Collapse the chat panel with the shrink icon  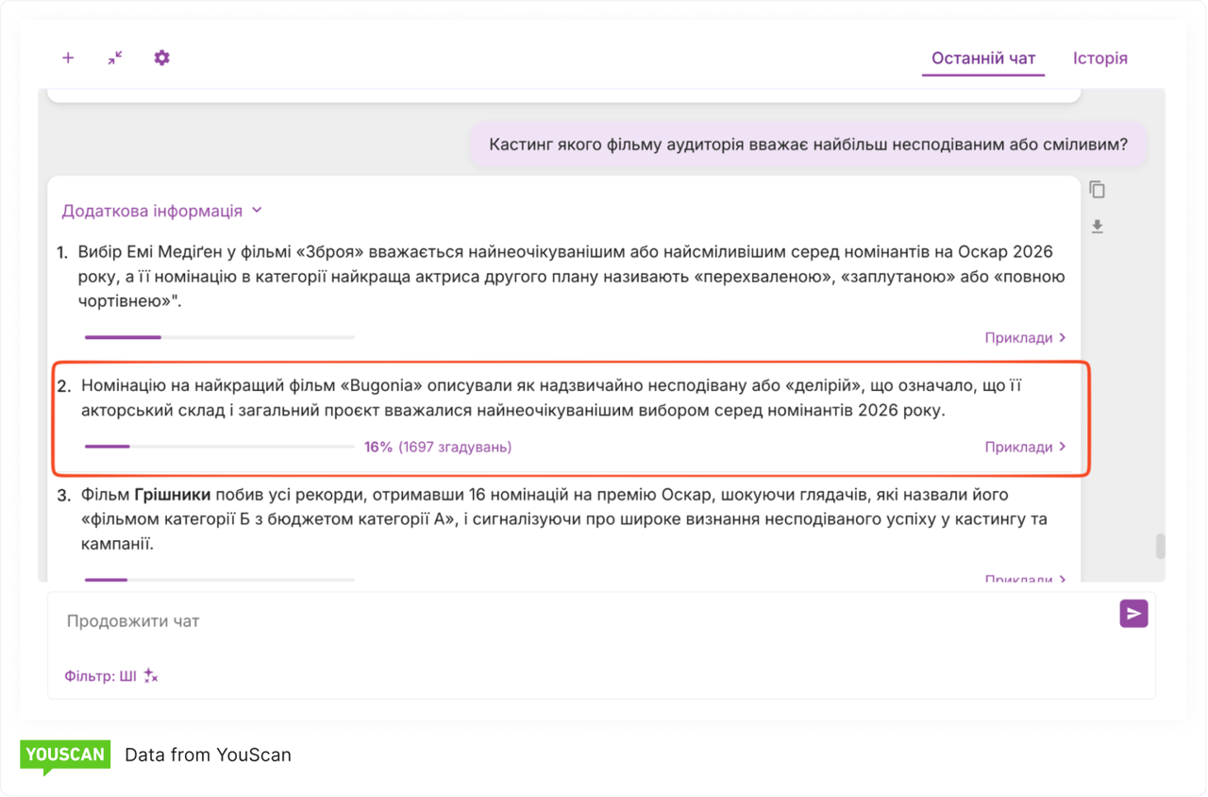[115, 58]
